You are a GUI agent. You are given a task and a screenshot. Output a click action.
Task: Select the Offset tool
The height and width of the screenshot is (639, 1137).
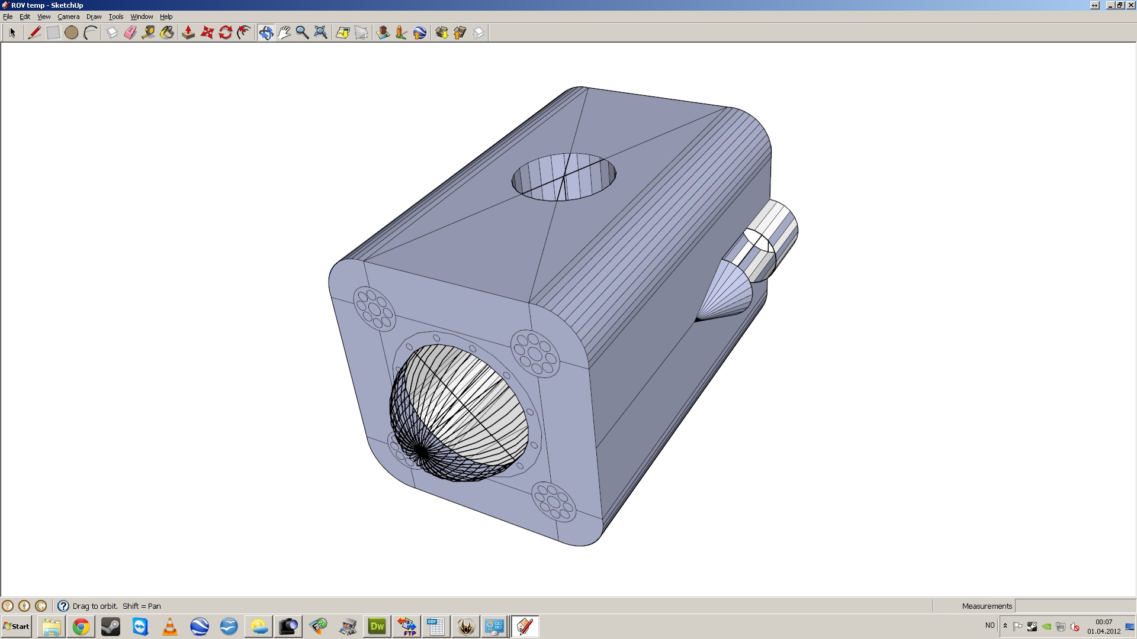[243, 33]
